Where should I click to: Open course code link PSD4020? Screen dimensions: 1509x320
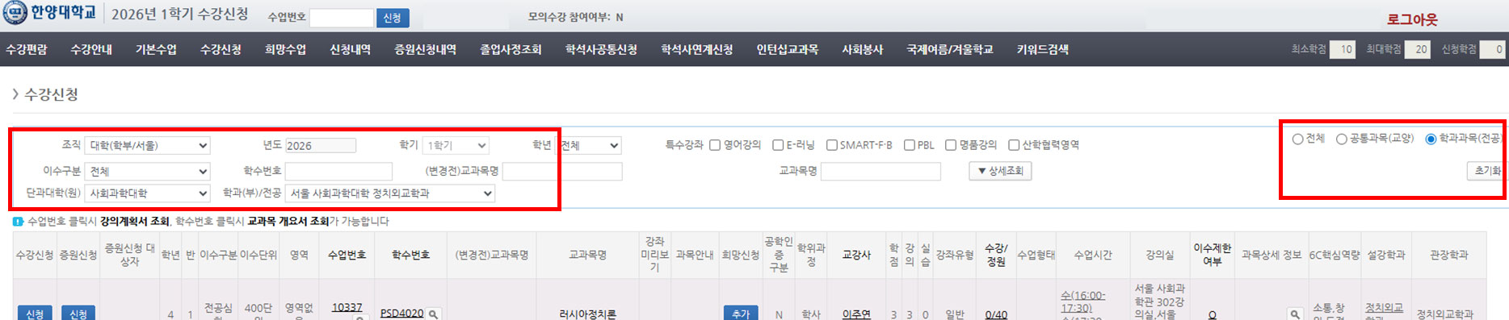tap(402, 314)
